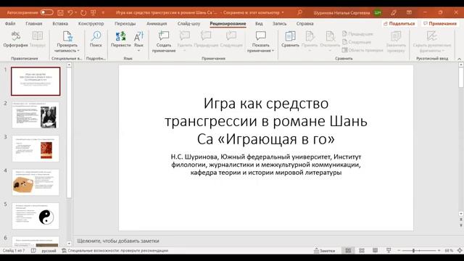
Task: Switch to the Конструктор tab
Action: click(x=91, y=23)
